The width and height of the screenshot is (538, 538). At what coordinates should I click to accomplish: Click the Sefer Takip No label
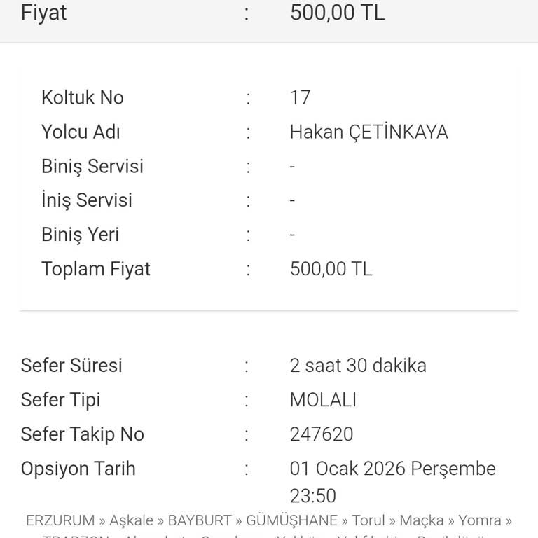(x=83, y=434)
